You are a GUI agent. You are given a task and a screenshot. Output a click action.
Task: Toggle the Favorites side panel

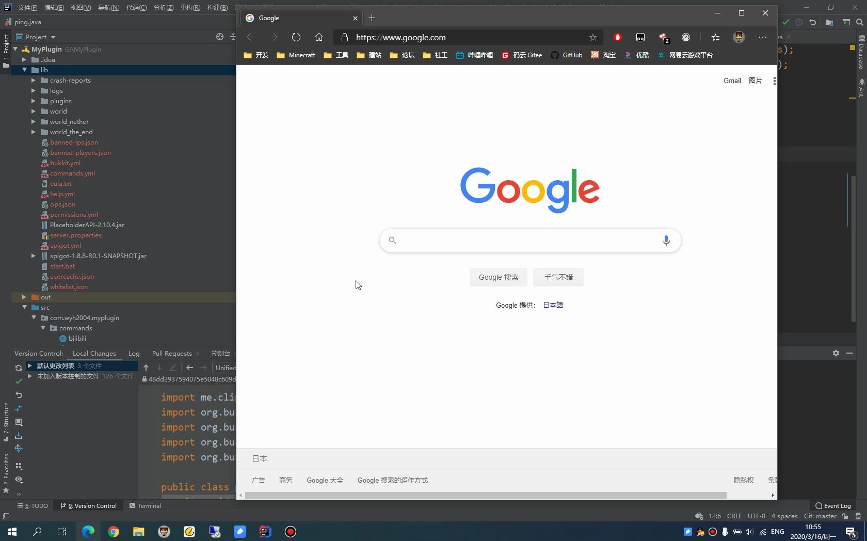[6, 473]
